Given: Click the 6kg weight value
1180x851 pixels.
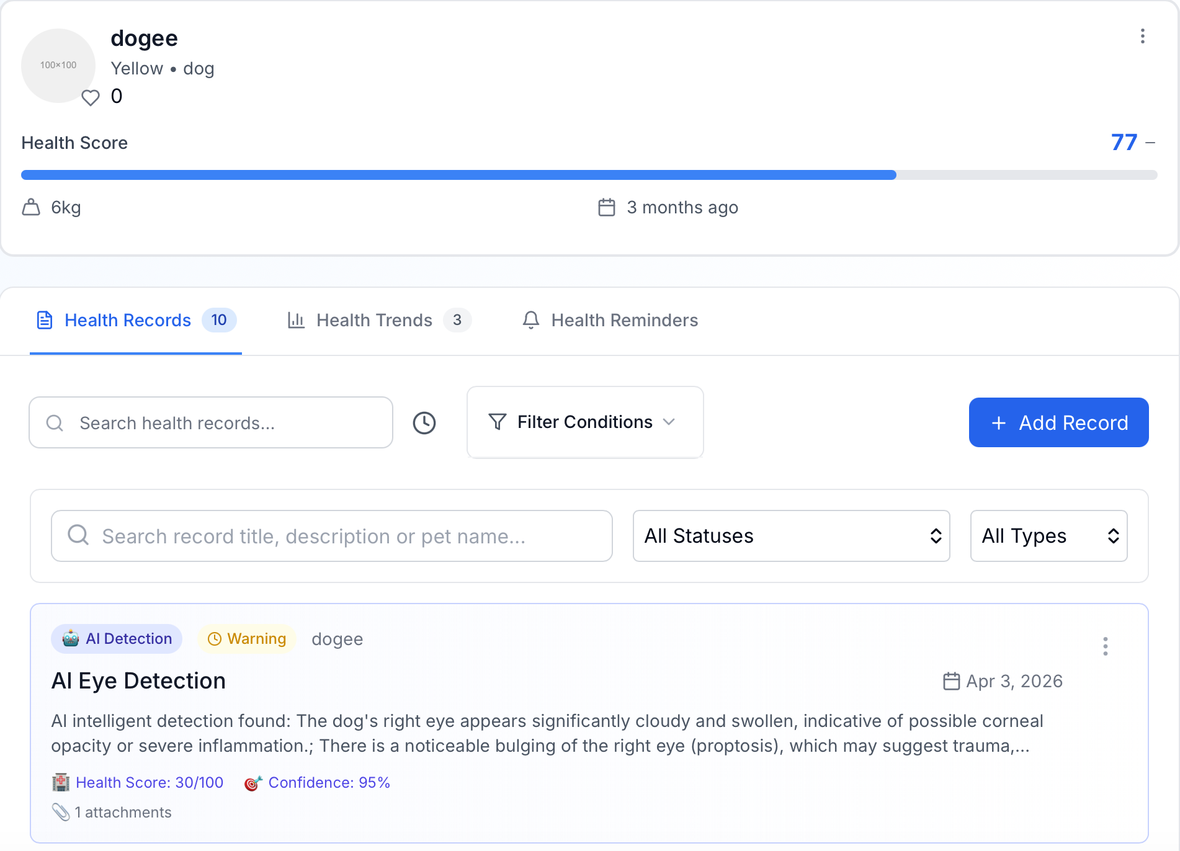Looking at the screenshot, I should click(66, 207).
